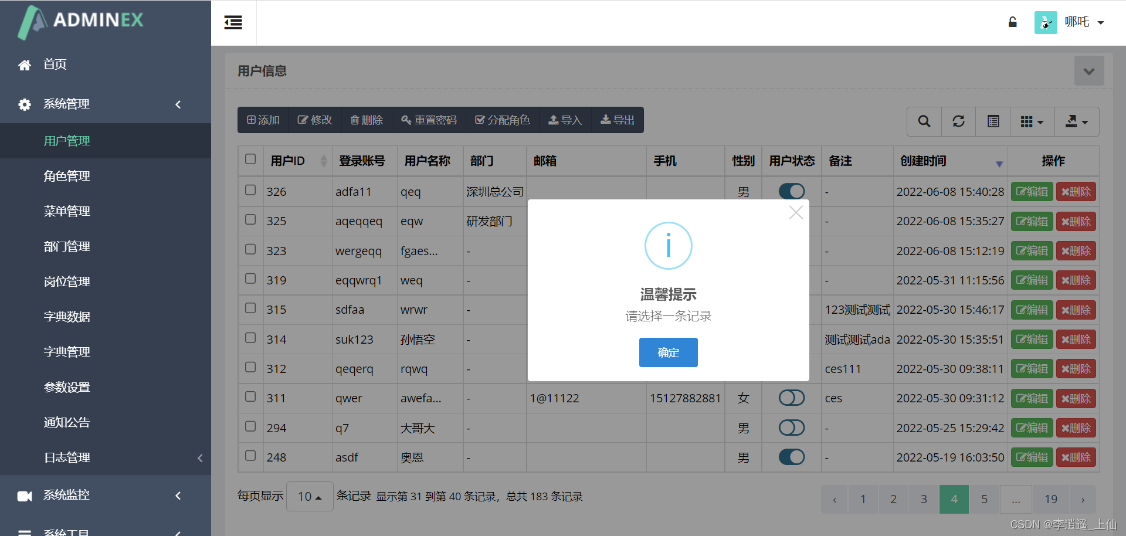Click the 修改 edit toolbar button
The image size is (1126, 536).
315,120
